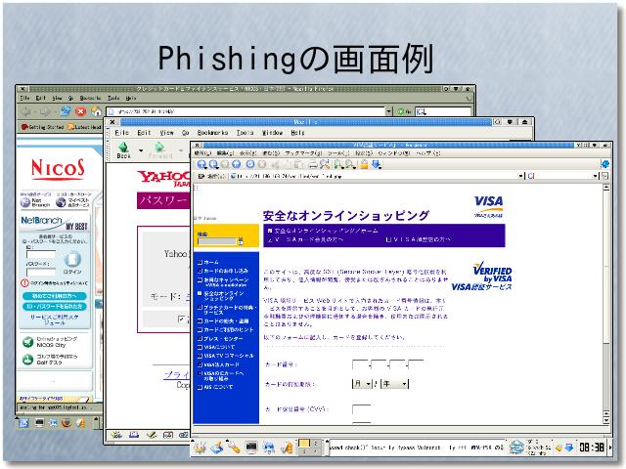626x469 pixels.
Task: Click ログイン login button on NICOS page
Action: click(72, 263)
